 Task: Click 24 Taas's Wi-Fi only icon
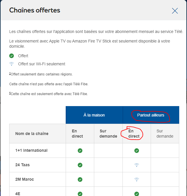click(137, 165)
